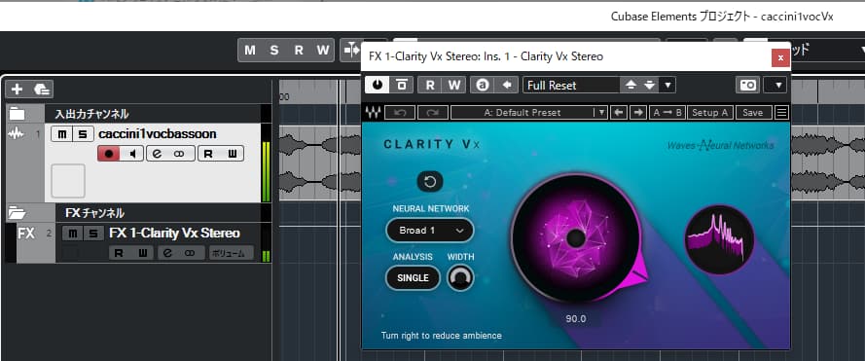The height and width of the screenshot is (361, 865).
Task: Toggle the plugin power/bypass button
Action: [378, 85]
